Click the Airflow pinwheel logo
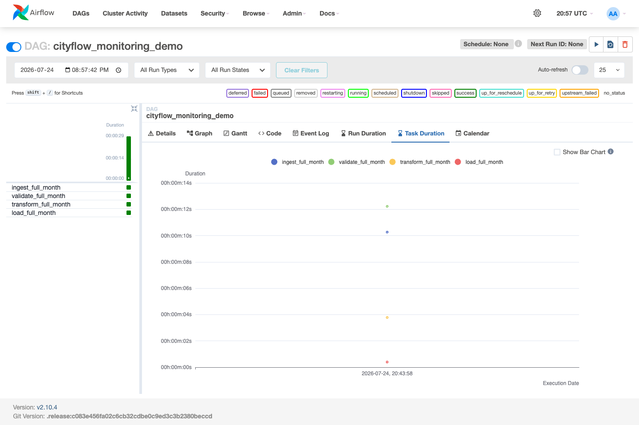 (x=20, y=12)
